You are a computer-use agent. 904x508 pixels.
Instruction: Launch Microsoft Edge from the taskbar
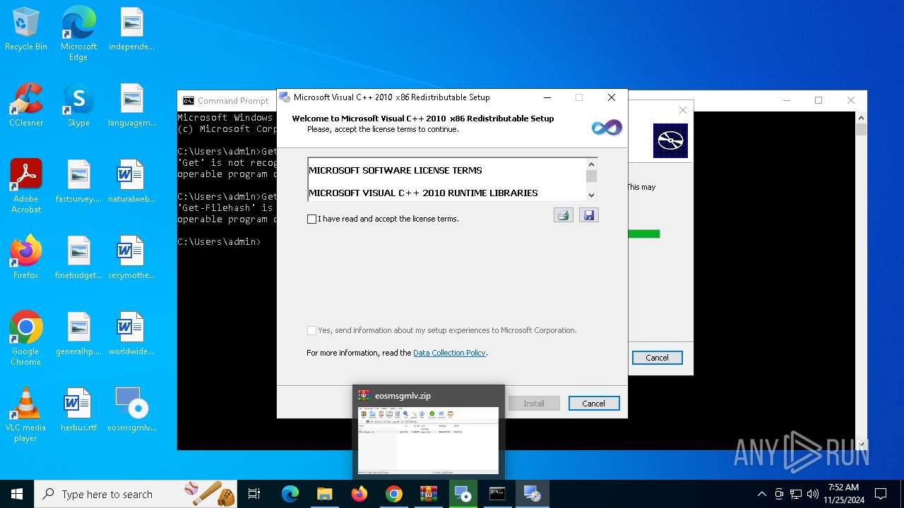[x=290, y=494]
